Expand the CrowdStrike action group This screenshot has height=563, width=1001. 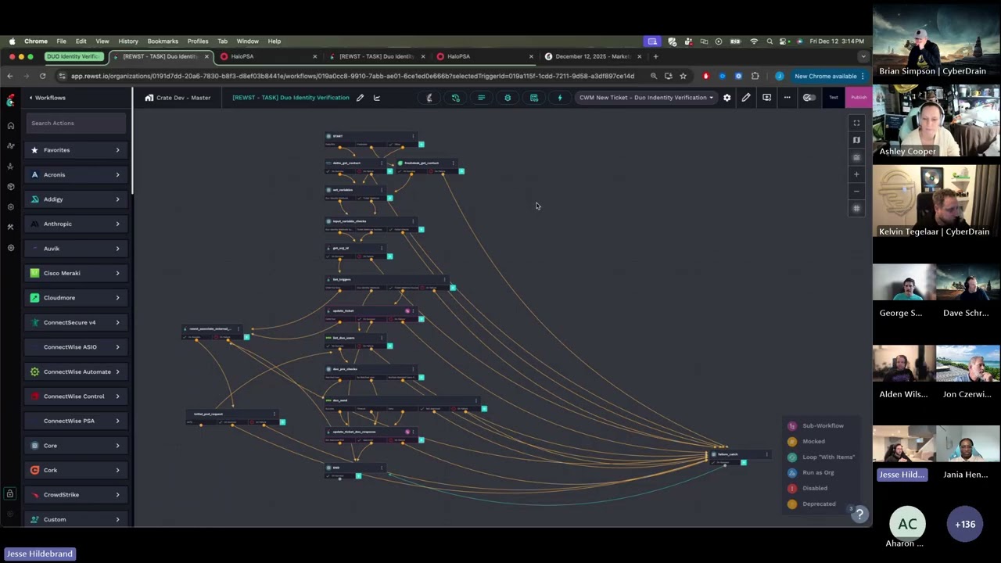tap(76, 494)
